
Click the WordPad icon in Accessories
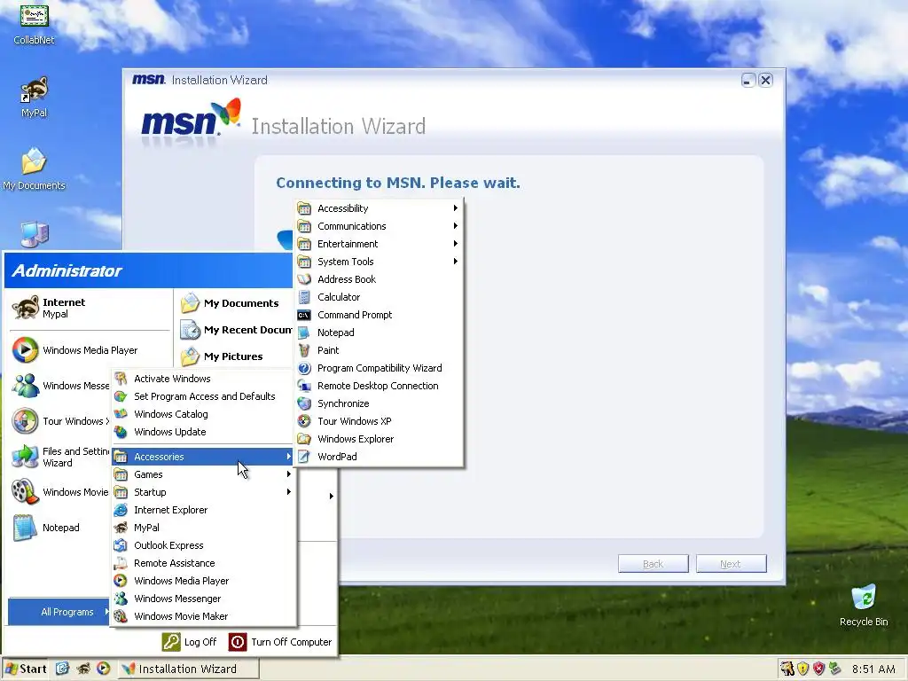[x=305, y=457]
